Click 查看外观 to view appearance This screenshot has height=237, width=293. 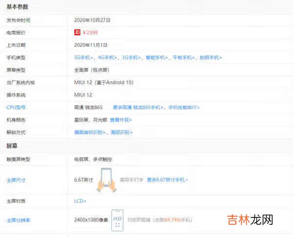tap(121, 120)
